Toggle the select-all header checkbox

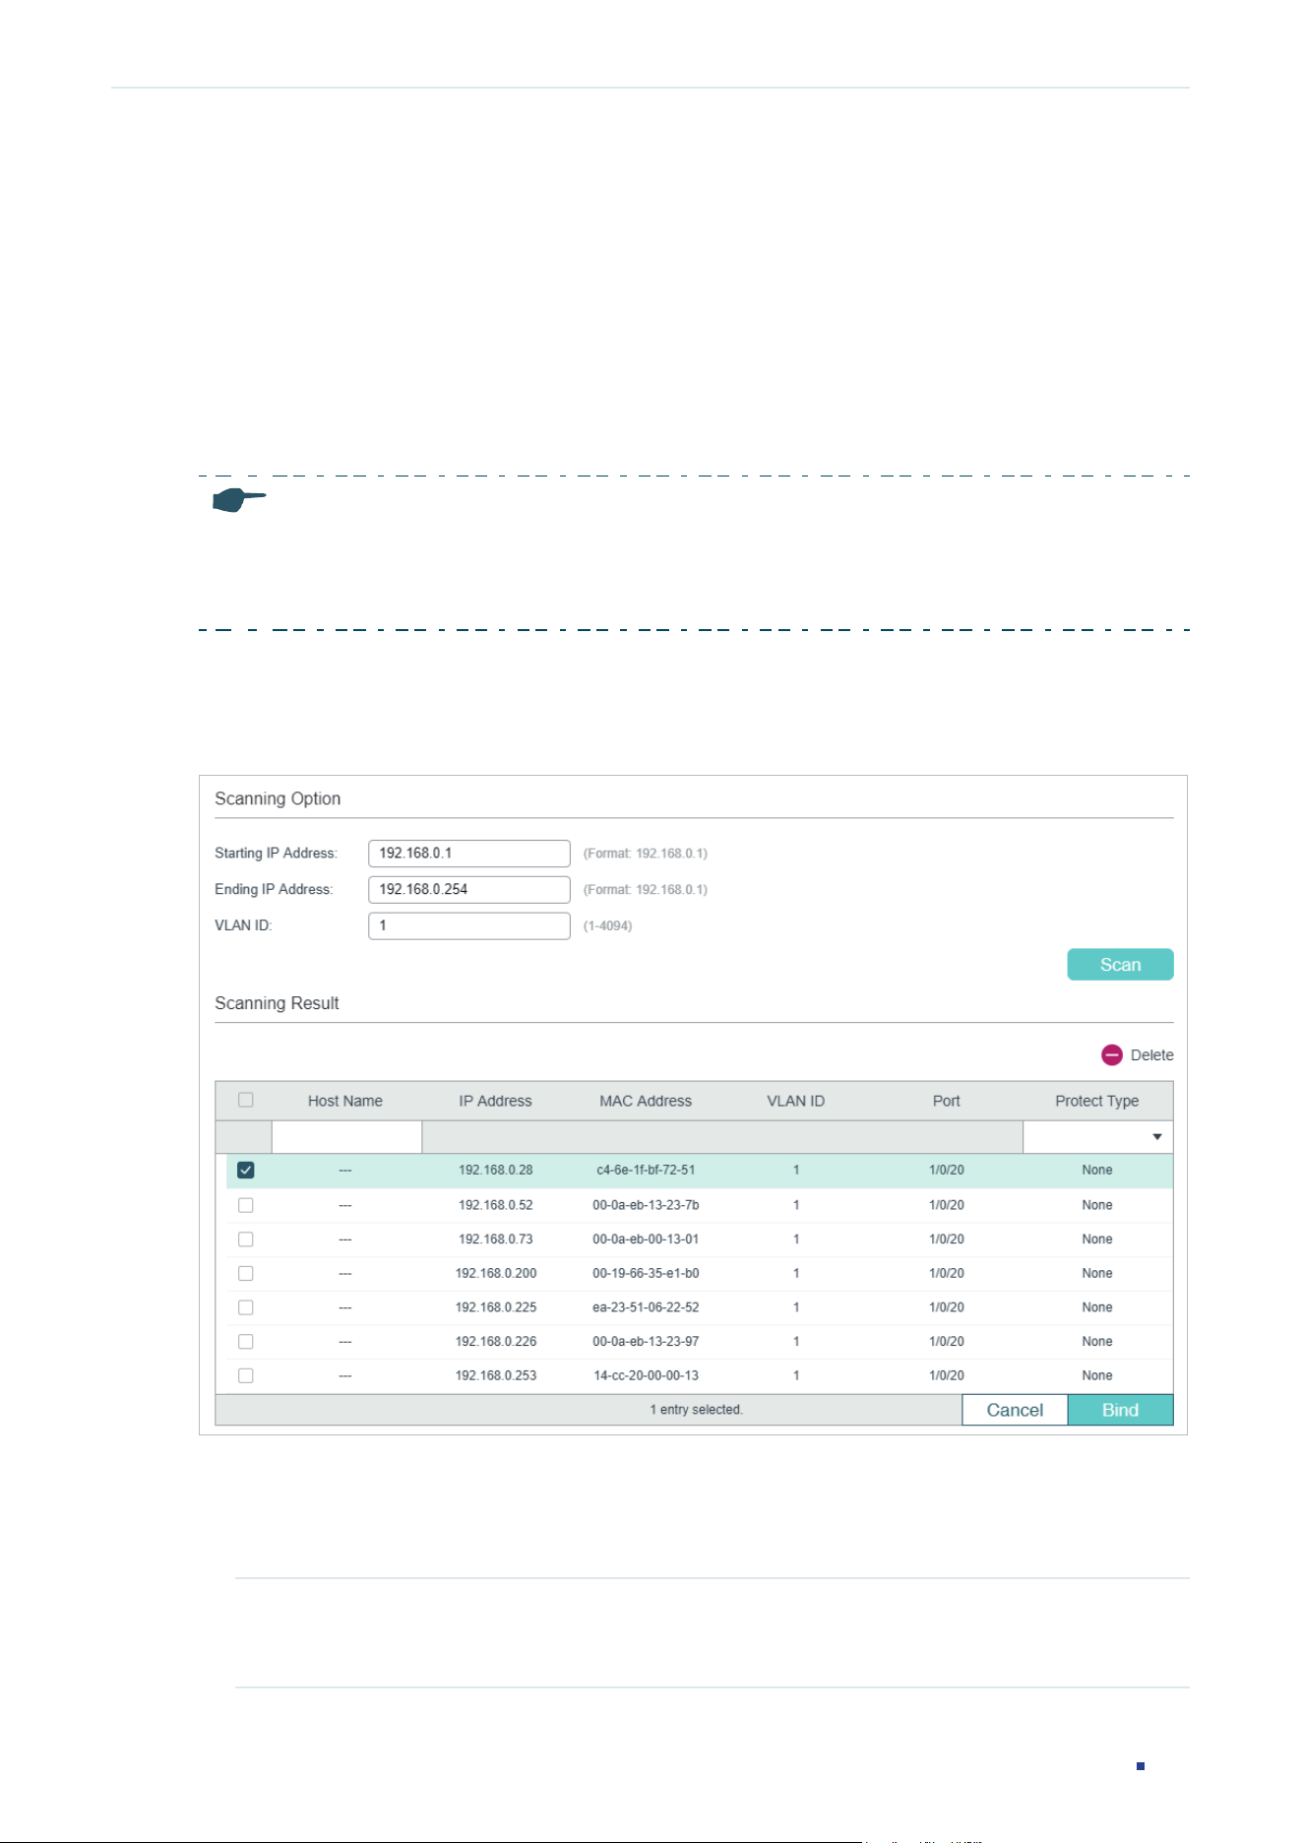coord(246,1100)
